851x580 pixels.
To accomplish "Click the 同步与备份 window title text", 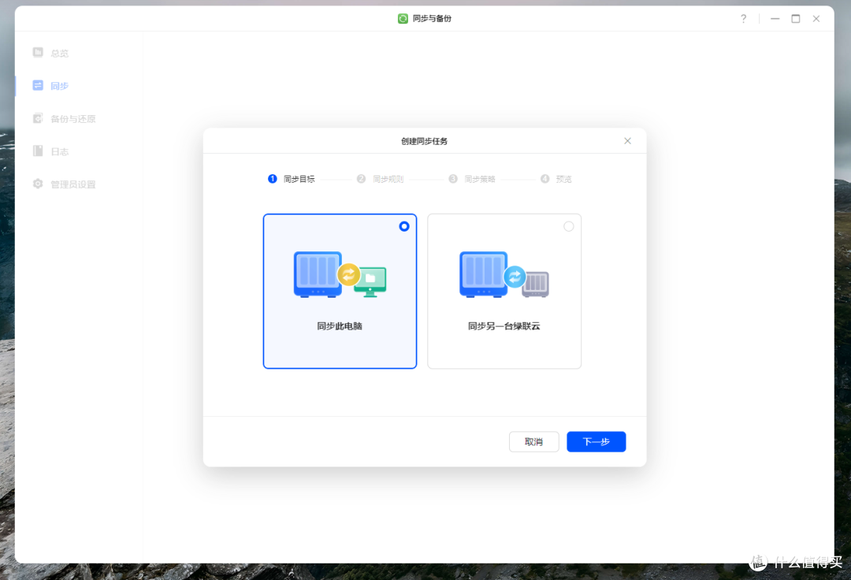I will (432, 18).
